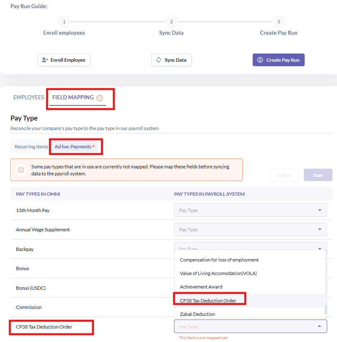Click the dollar icon on Create Pay Run
Screen dimensions: 337x342
(260, 60)
